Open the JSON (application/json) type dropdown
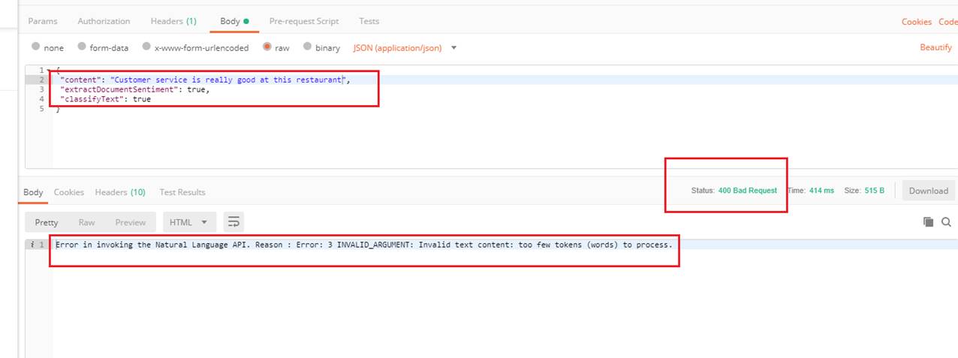The height and width of the screenshot is (358, 958). (x=405, y=47)
